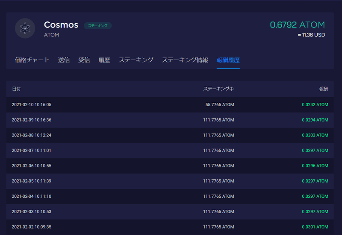Select the date 2021-02-07 10:11:01
Image resolution: width=342 pixels, height=235 pixels.
tap(31, 151)
